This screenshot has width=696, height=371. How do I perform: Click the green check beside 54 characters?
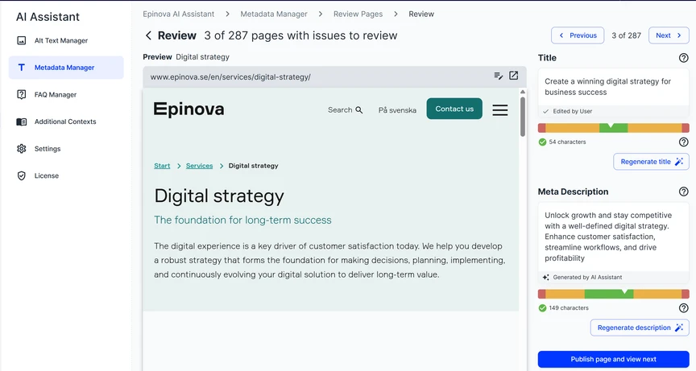point(542,142)
